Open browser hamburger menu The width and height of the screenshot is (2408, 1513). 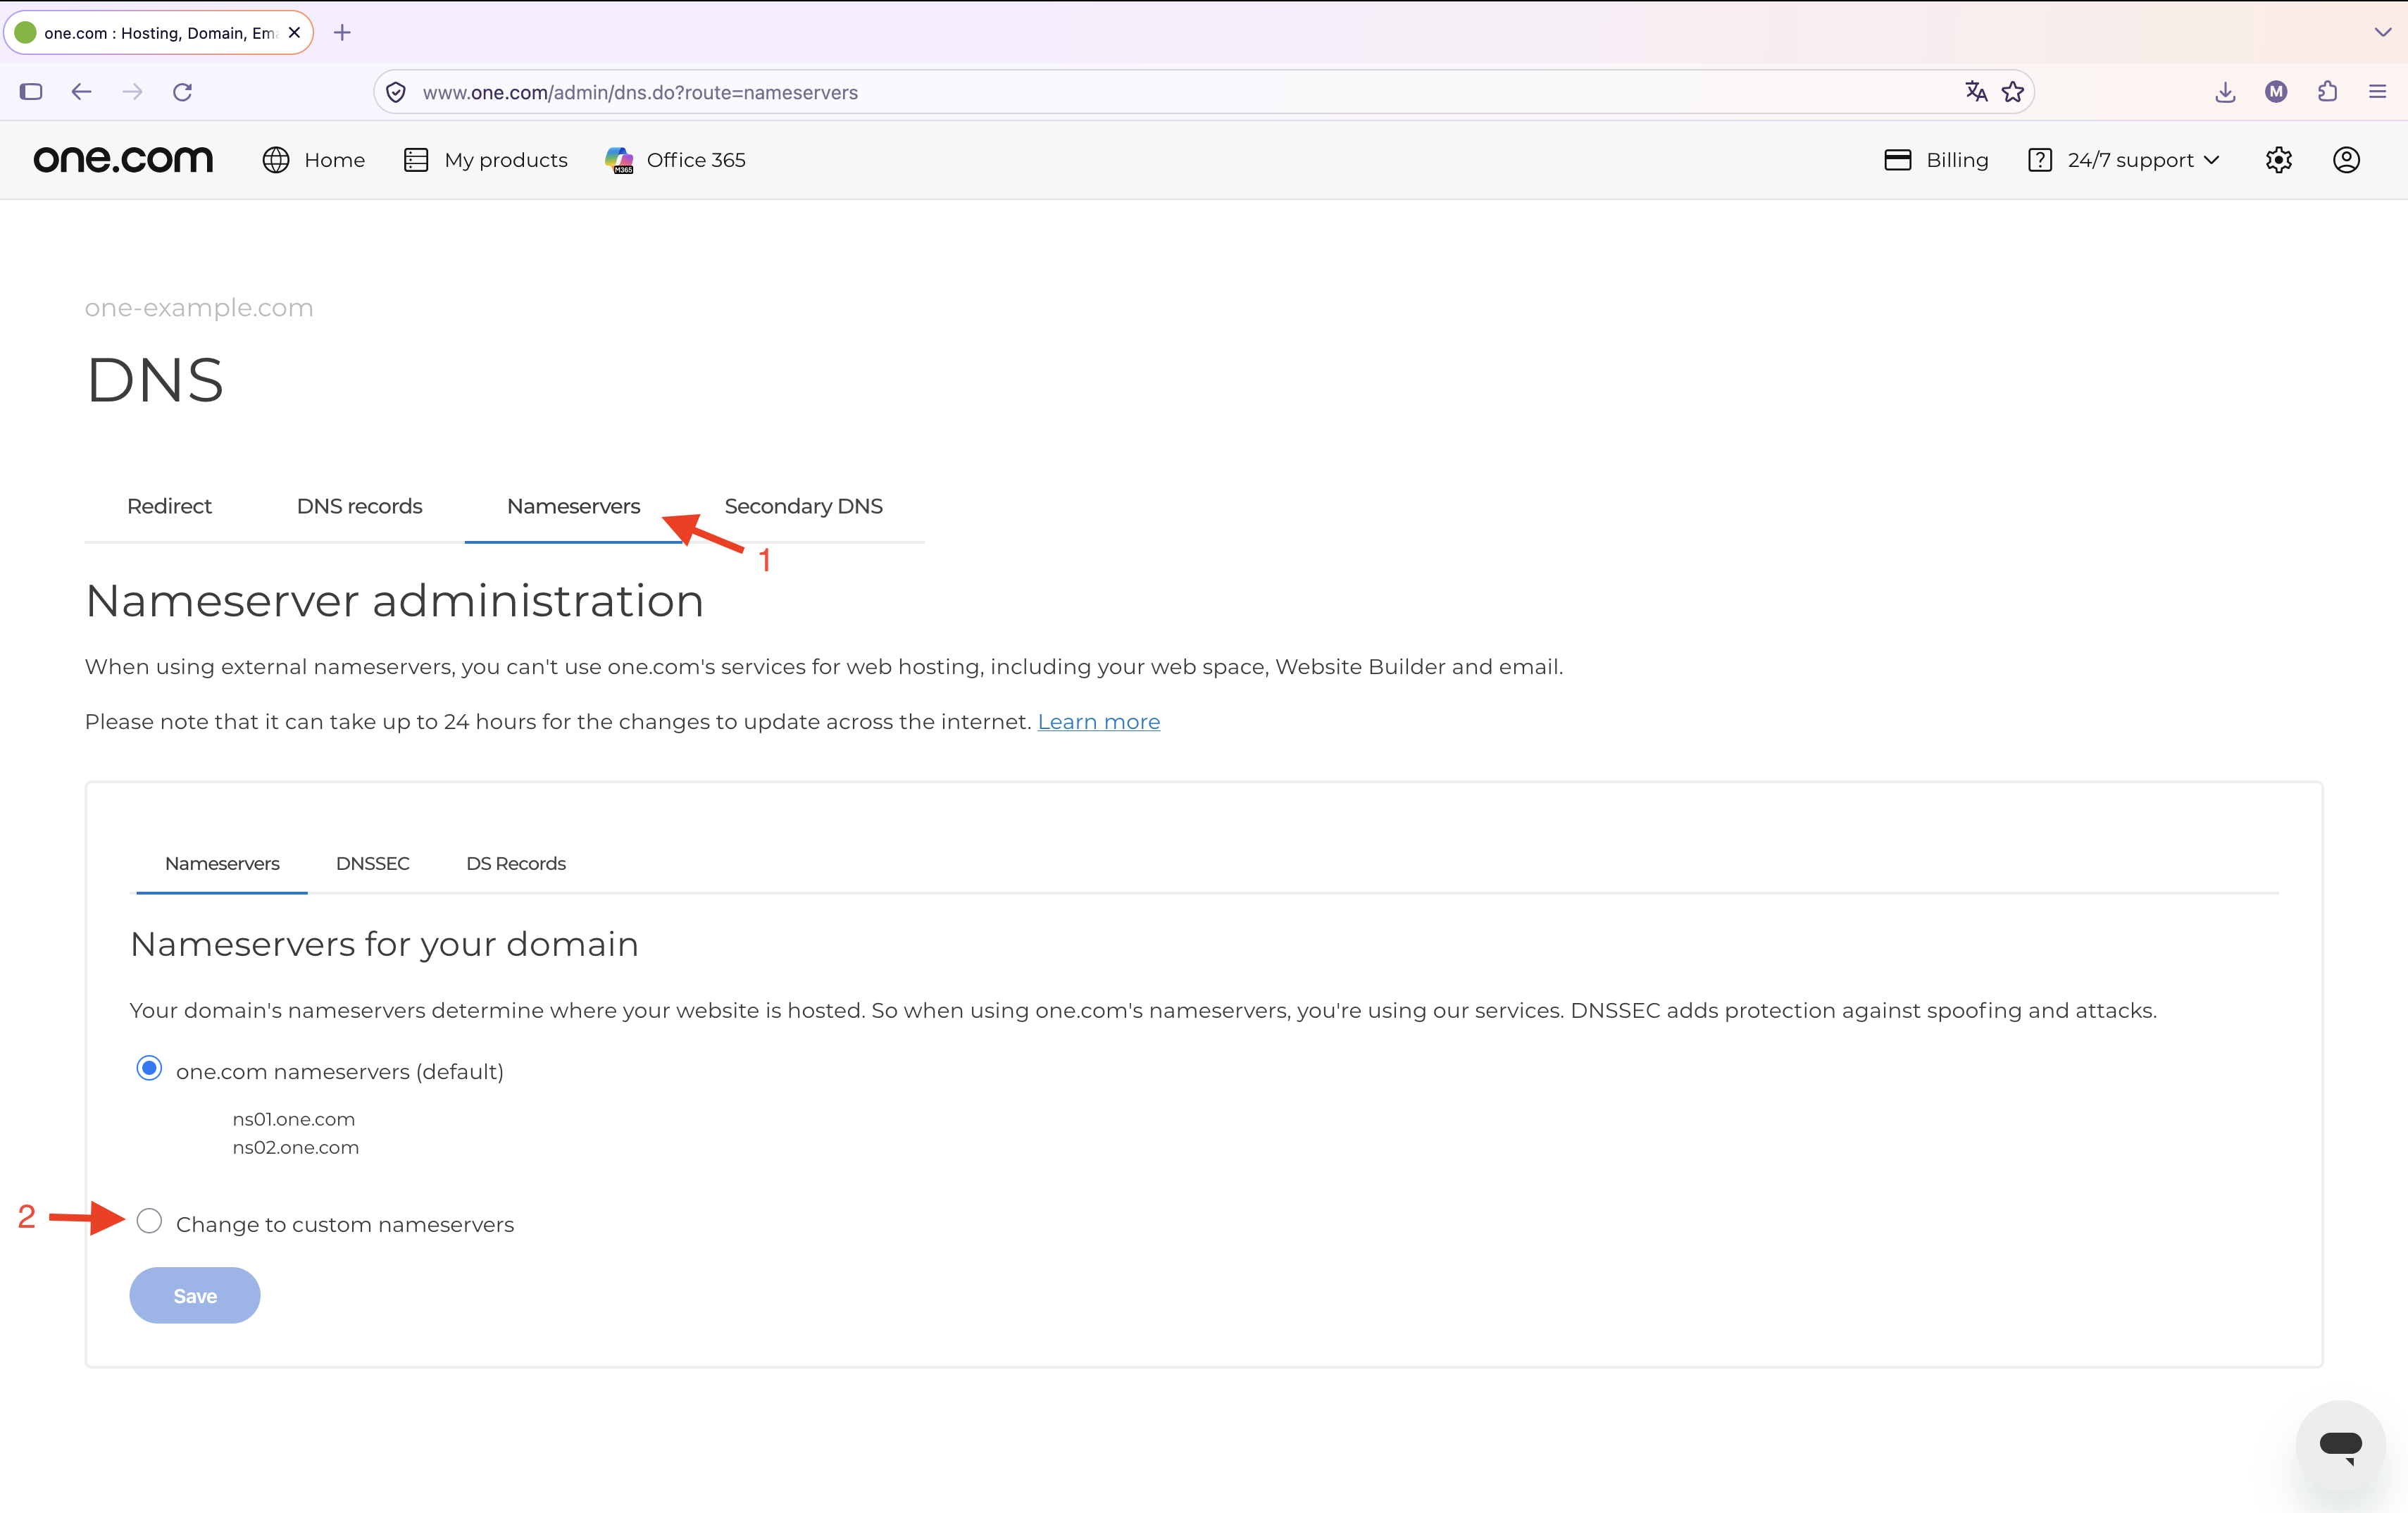pyautogui.click(x=2378, y=92)
